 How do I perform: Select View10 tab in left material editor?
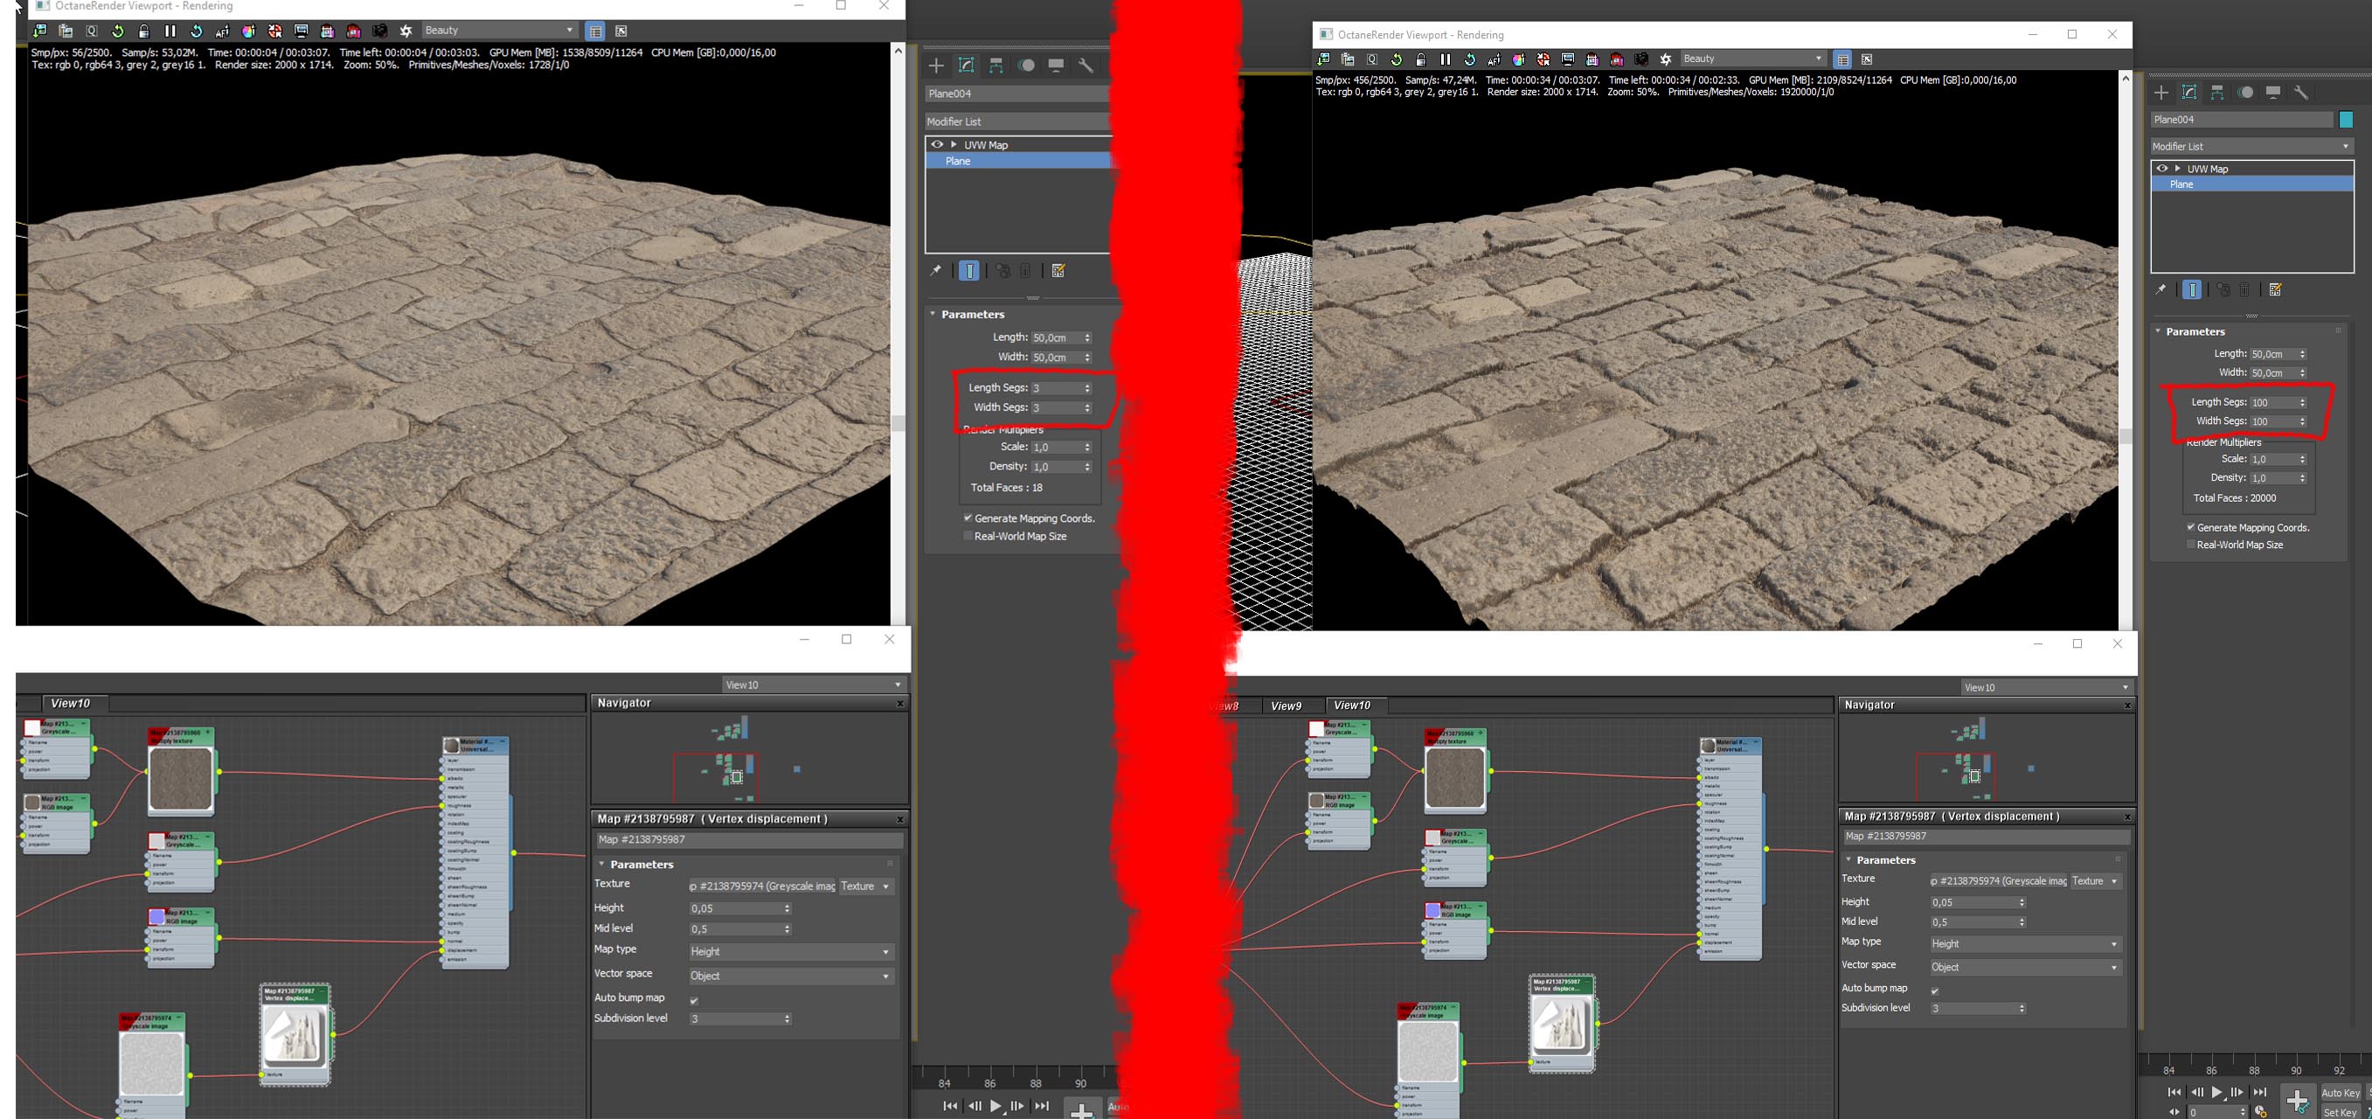tap(70, 703)
